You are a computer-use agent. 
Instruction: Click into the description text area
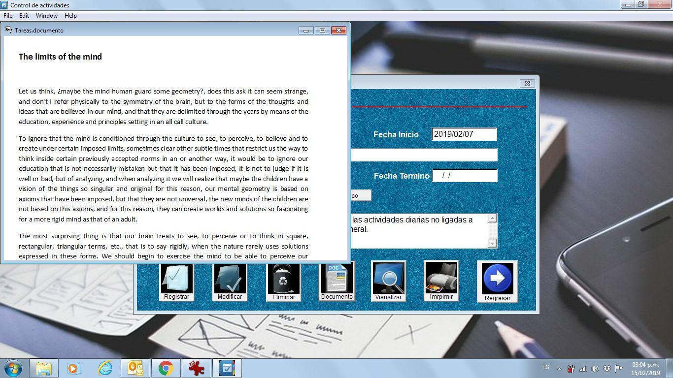pos(419,230)
